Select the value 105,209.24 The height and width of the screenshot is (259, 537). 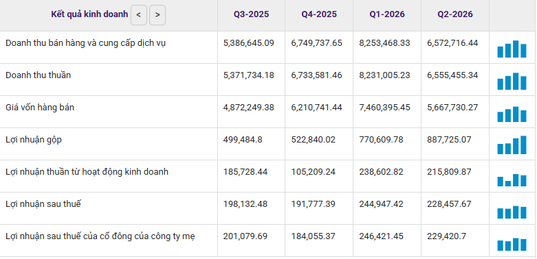point(314,172)
